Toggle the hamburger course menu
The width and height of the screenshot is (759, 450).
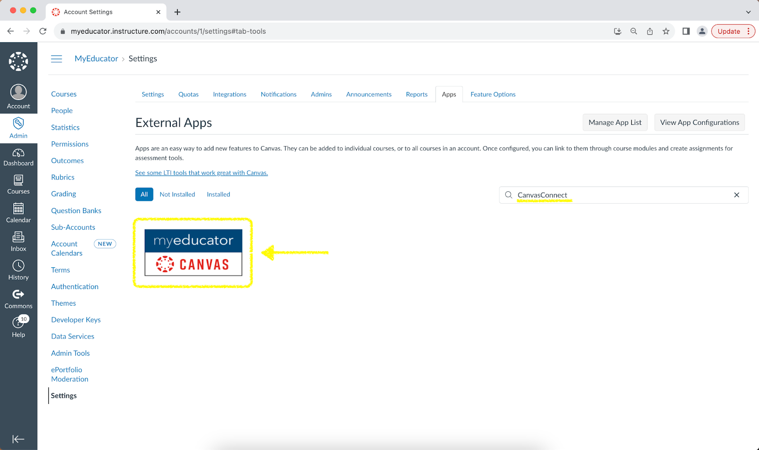click(56, 59)
